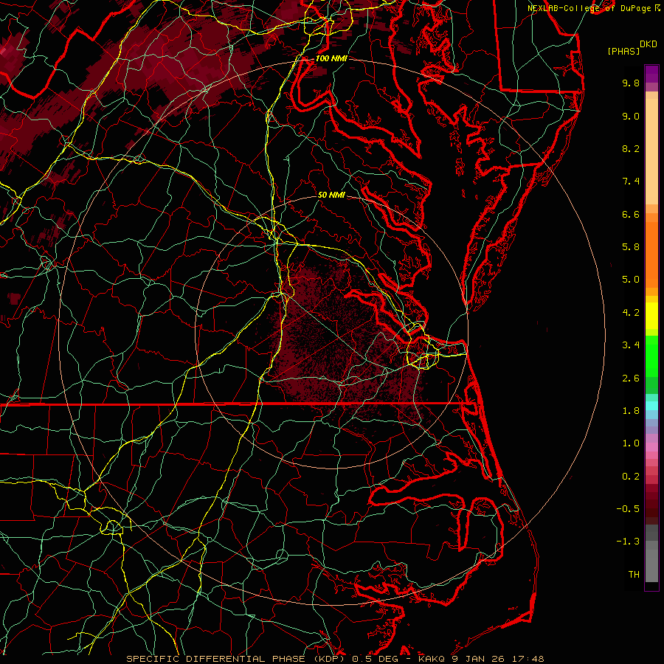Click the 5.0 value on the scale
Image resolution: width=664 pixels, height=664 pixels.
(631, 280)
